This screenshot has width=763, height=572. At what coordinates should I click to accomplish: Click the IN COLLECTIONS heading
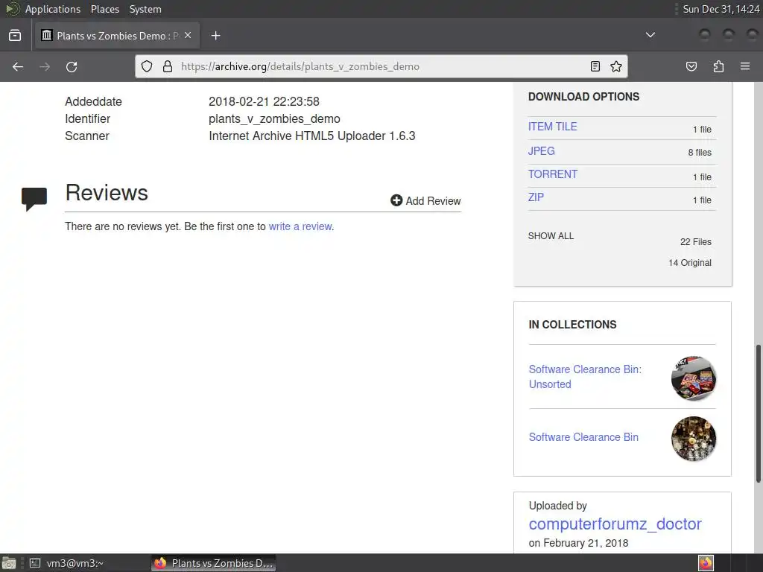(x=572, y=325)
